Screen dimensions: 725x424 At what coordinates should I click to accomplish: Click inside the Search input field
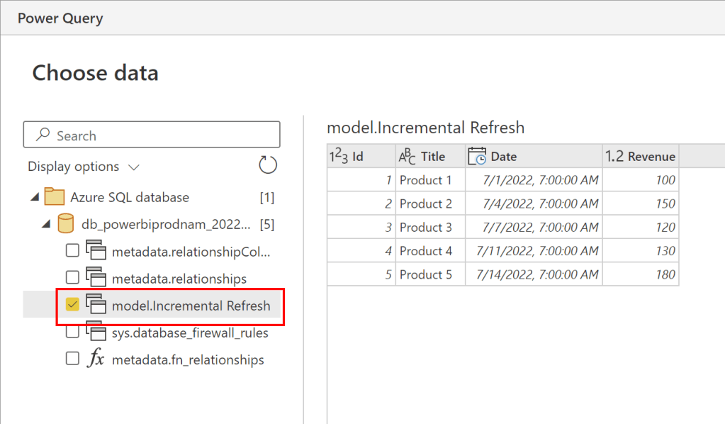point(152,135)
